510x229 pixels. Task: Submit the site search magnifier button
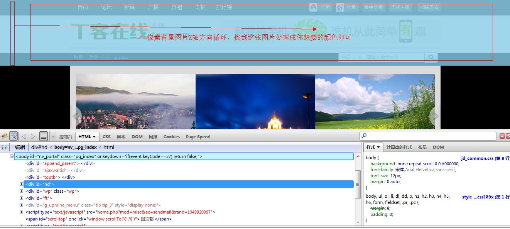[x=431, y=58]
